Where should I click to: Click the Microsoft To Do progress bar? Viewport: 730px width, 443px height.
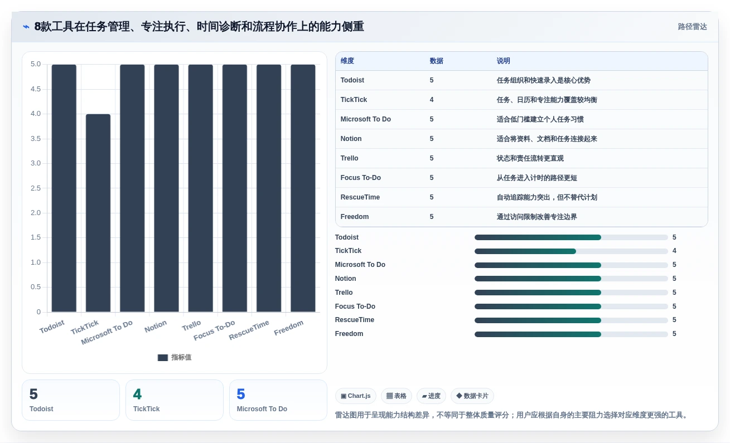click(571, 265)
